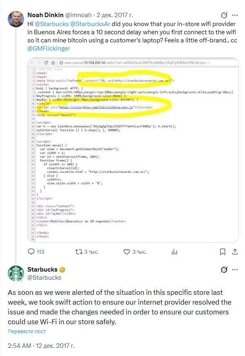The height and width of the screenshot is (356, 245).
Task: Open more options on Starbucks tweet
Action: pyautogui.click(x=235, y=270)
